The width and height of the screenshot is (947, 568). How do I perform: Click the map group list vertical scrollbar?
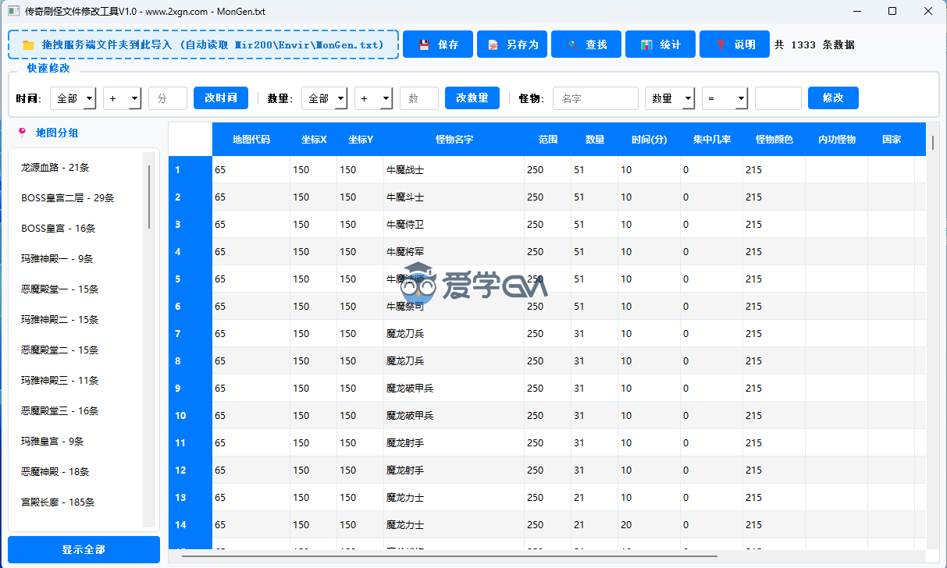[148, 191]
